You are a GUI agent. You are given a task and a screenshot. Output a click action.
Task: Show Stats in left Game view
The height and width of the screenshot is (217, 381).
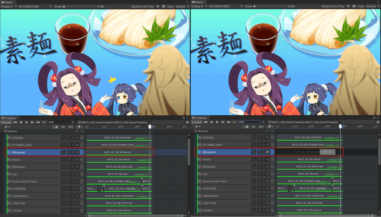pyautogui.click(x=170, y=6)
